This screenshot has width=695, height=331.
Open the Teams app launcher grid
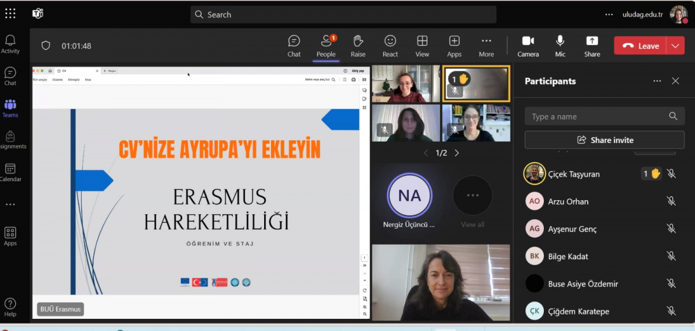click(x=10, y=14)
